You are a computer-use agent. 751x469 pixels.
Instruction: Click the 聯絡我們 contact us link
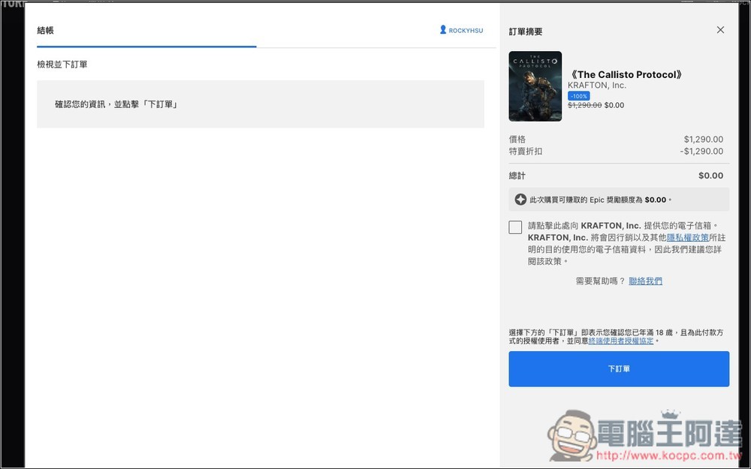(645, 281)
